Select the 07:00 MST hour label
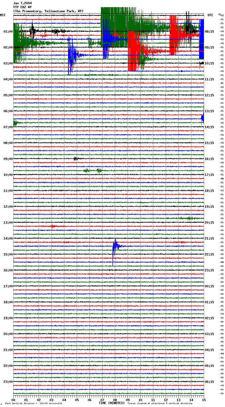This screenshot has width=225, height=407. pos(8,127)
